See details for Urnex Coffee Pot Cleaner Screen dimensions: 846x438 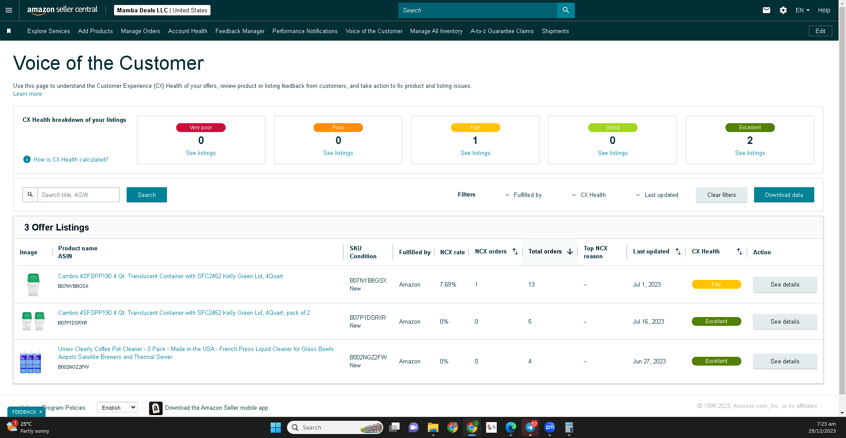785,361
